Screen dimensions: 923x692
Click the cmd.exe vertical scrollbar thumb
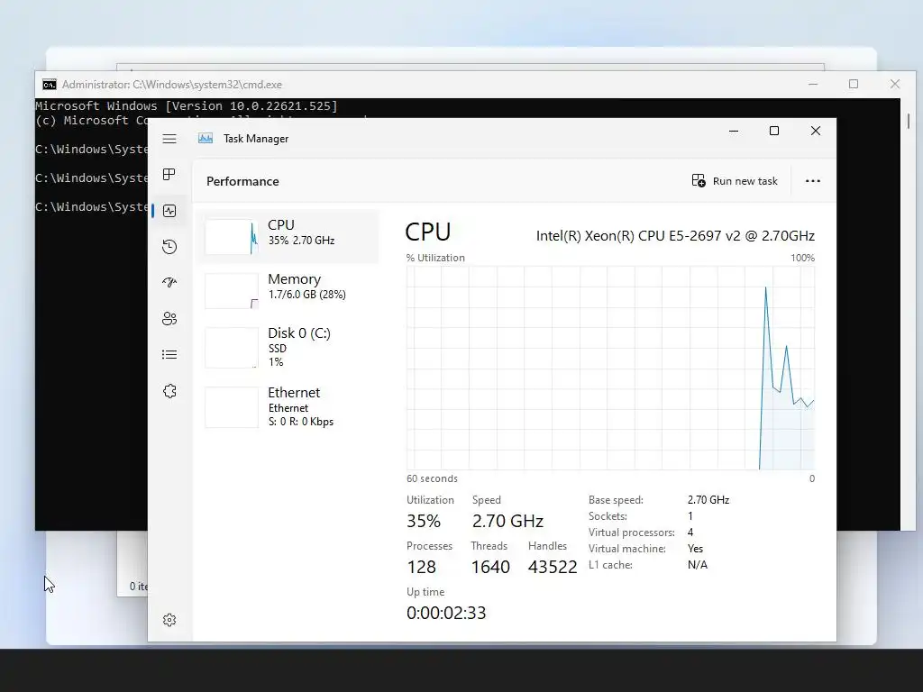click(x=909, y=121)
